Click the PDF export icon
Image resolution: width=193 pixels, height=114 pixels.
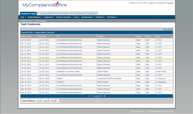56,101
